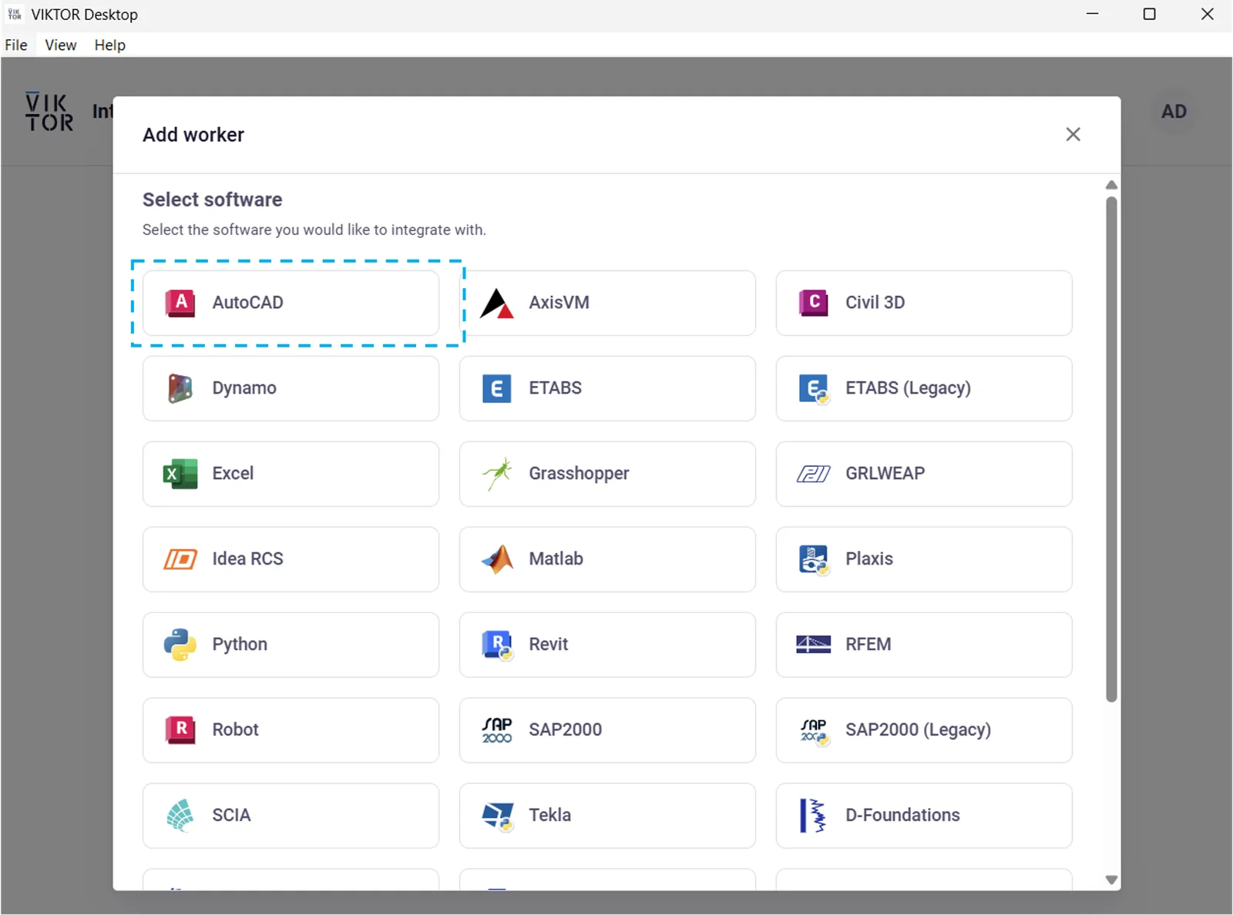
Task: Choose the Tekla label text
Action: pos(549,815)
